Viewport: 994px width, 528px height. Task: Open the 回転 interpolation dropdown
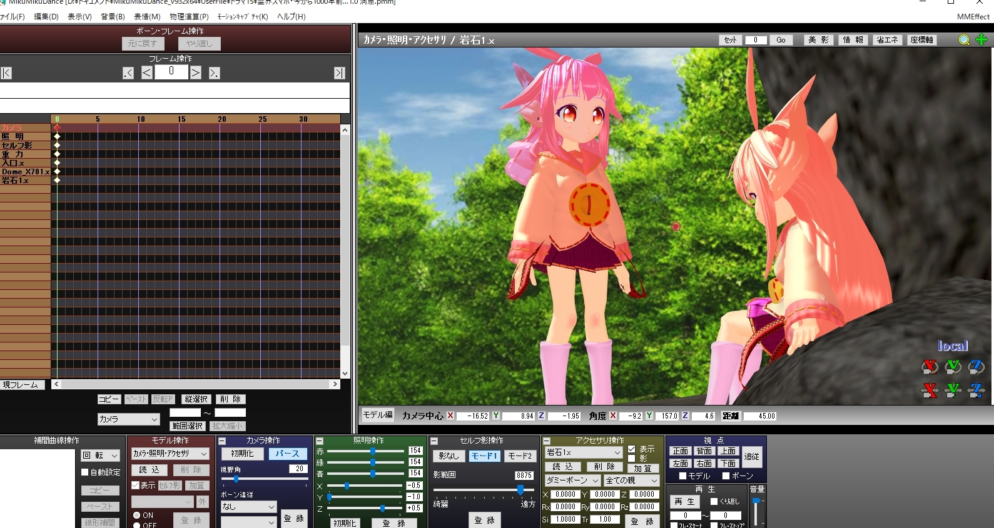99,456
